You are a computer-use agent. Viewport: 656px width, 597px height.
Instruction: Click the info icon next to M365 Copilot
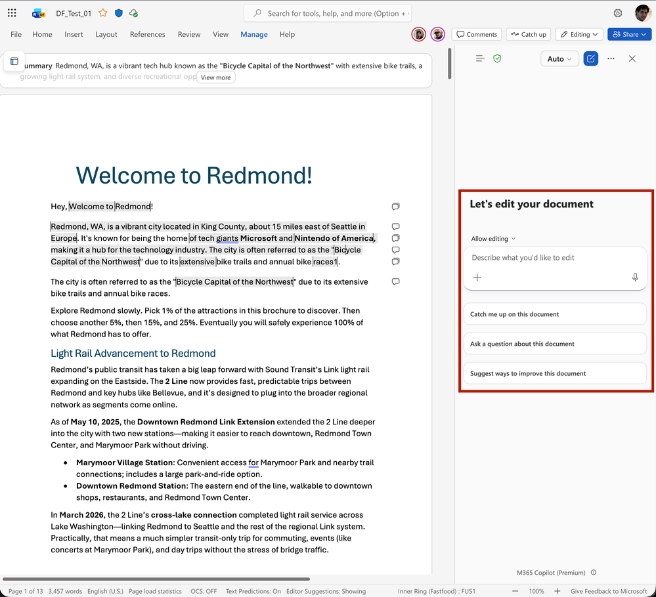coord(593,572)
